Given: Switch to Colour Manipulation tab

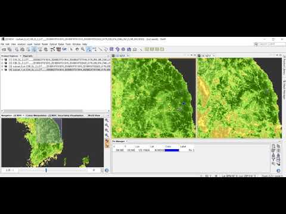Looking at the screenshot, I should (41, 115).
